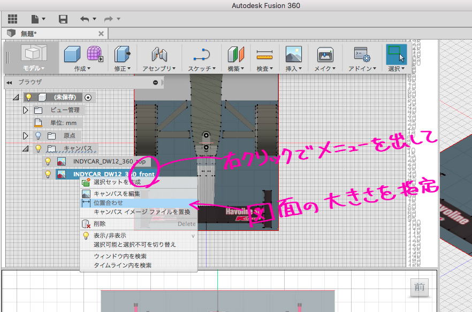The width and height of the screenshot is (472, 312).
Task: Redo the last action
Action: point(108,19)
